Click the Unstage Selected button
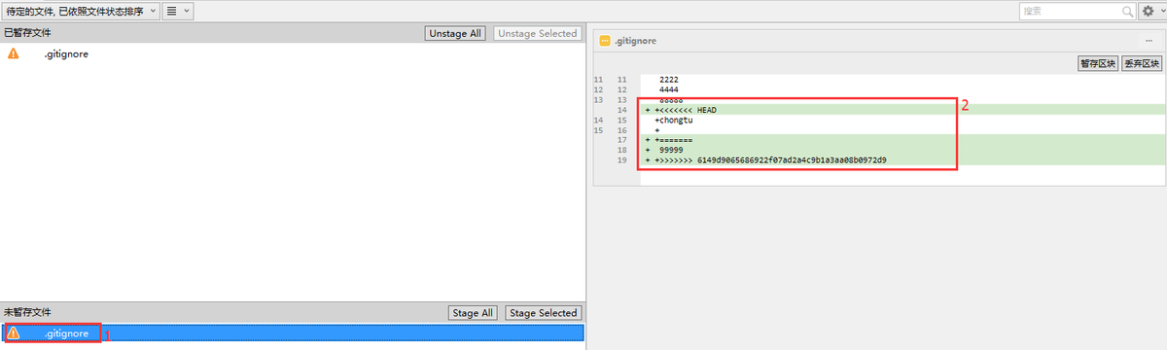 [x=538, y=33]
